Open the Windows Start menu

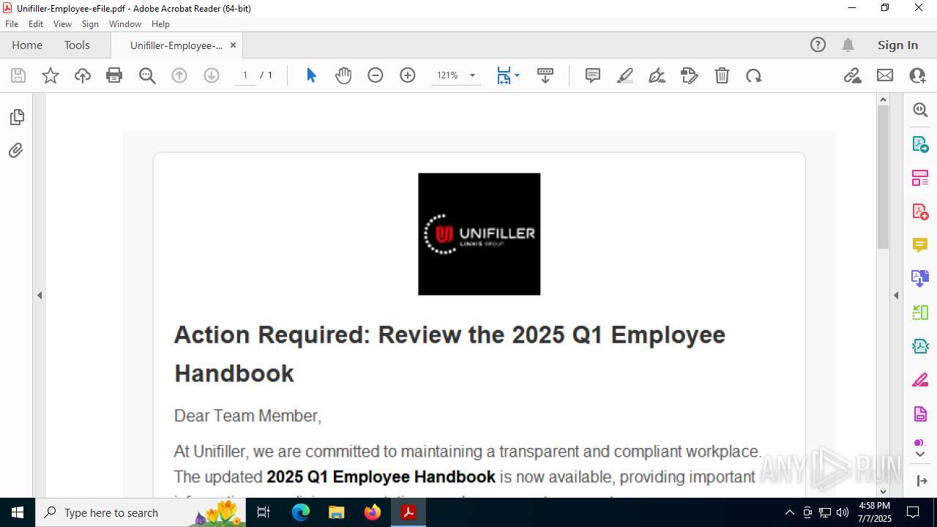(18, 512)
